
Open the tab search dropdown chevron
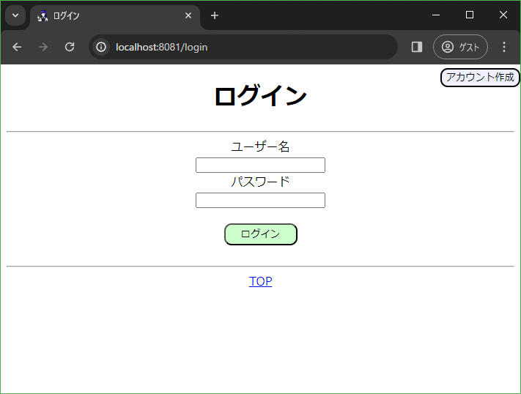15,15
